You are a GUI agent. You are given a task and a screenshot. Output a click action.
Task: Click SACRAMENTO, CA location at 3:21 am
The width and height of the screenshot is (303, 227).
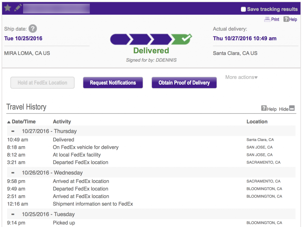[263, 162]
